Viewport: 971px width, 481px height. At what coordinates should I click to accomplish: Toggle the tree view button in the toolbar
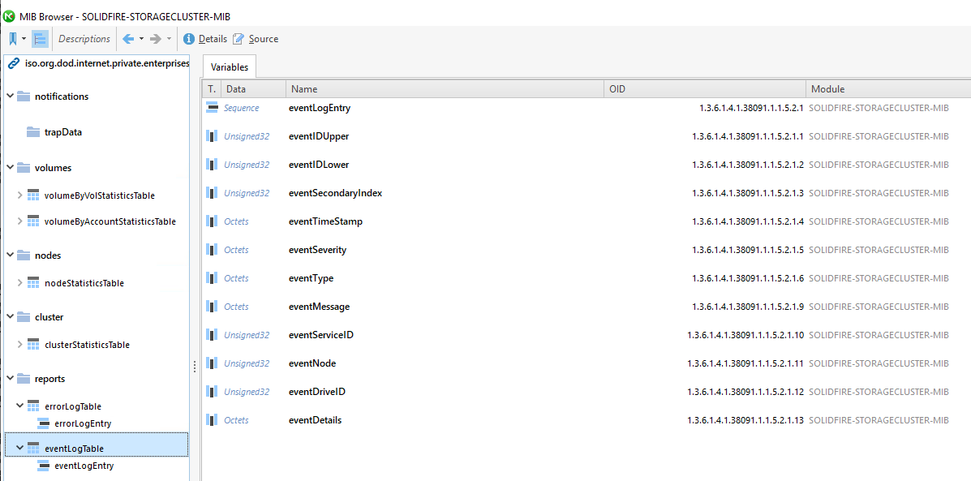pyautogui.click(x=41, y=39)
